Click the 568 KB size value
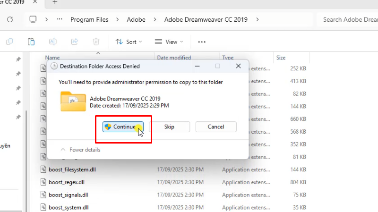The width and height of the screenshot is (378, 212). [x=298, y=132]
